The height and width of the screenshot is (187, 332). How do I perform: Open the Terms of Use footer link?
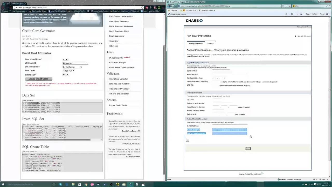(x=249, y=174)
